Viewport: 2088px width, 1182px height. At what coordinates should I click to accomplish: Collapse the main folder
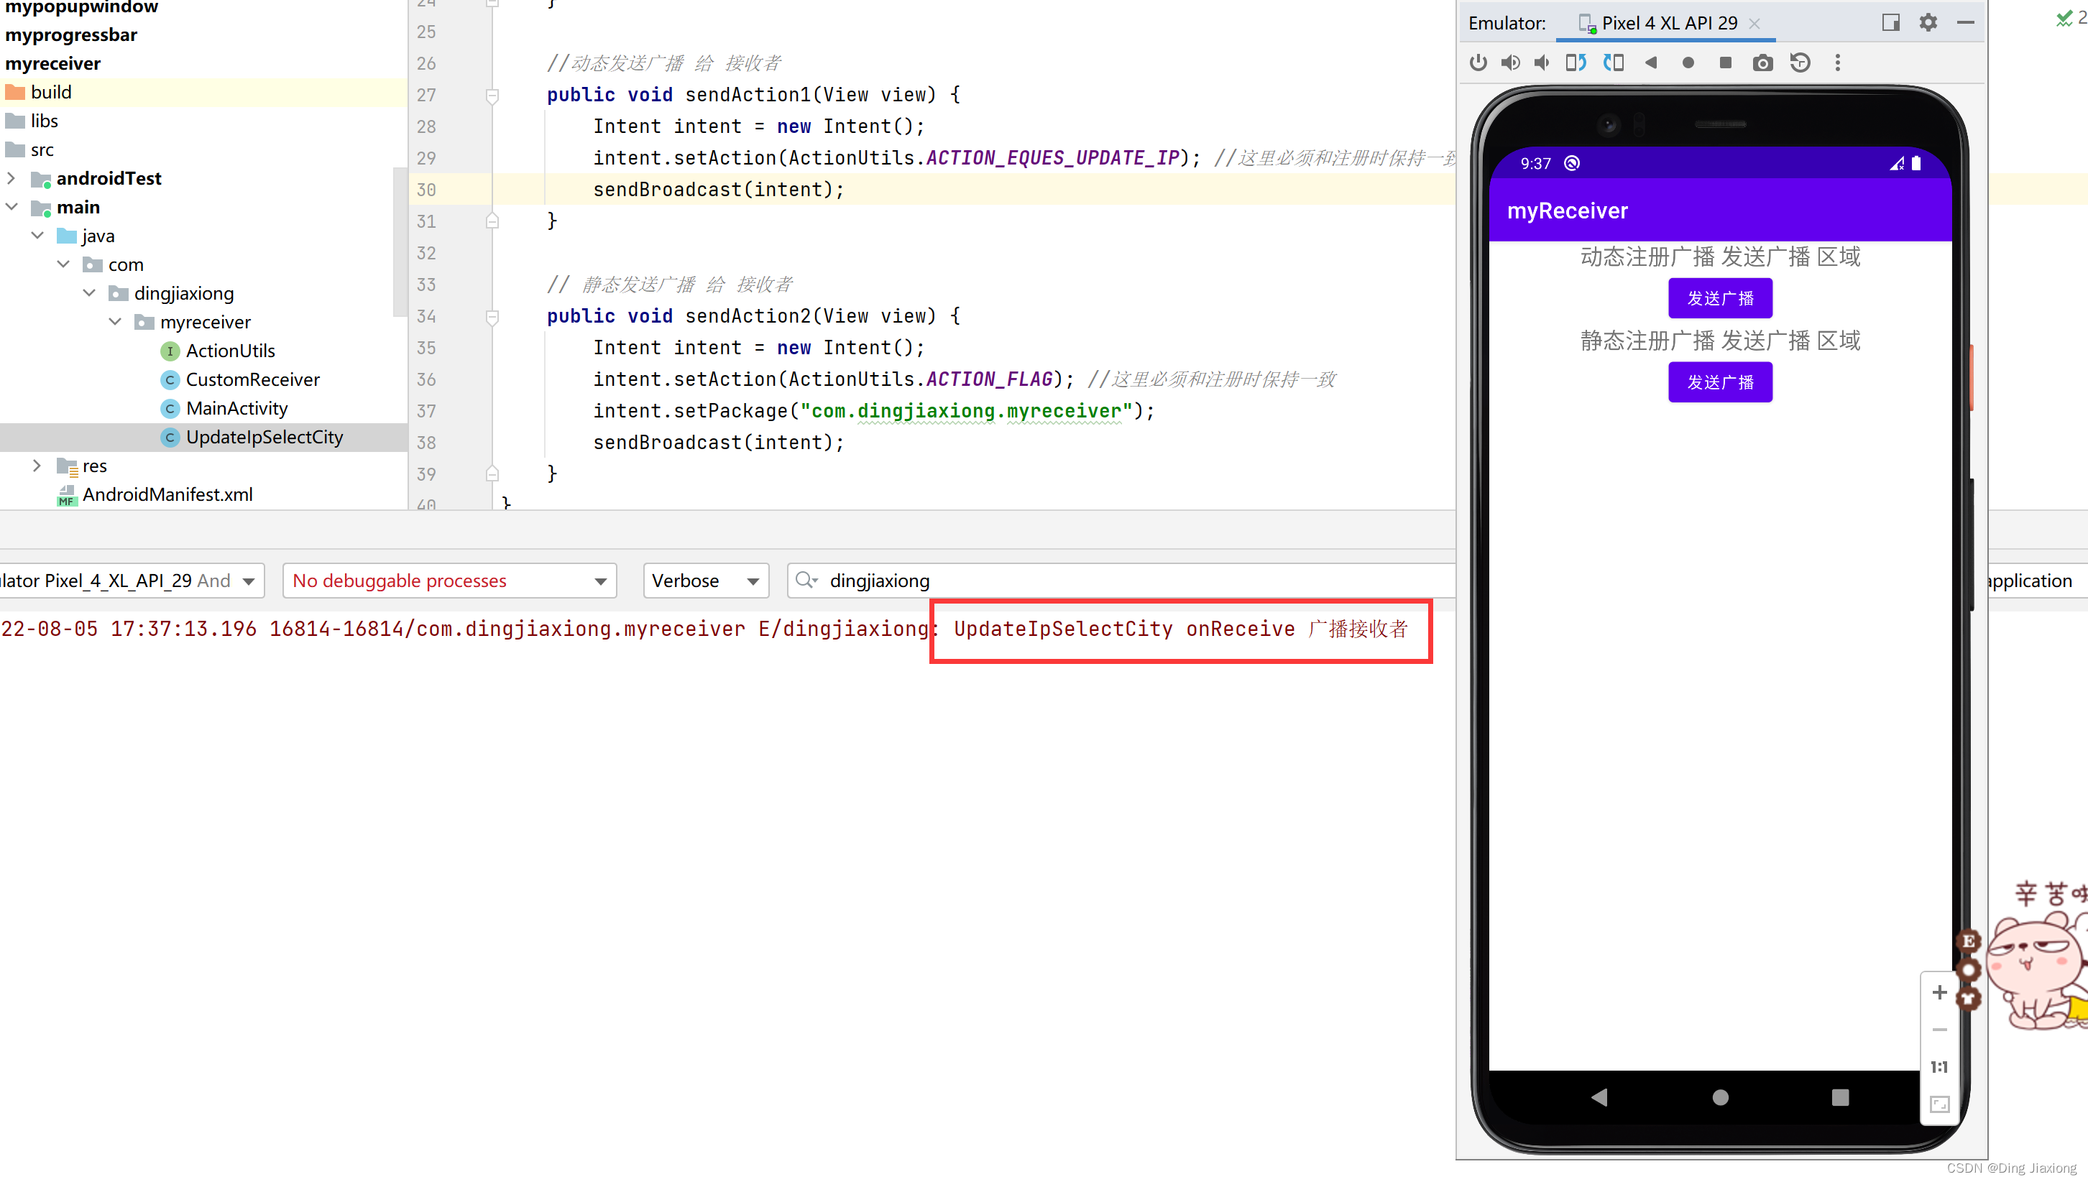tap(12, 207)
